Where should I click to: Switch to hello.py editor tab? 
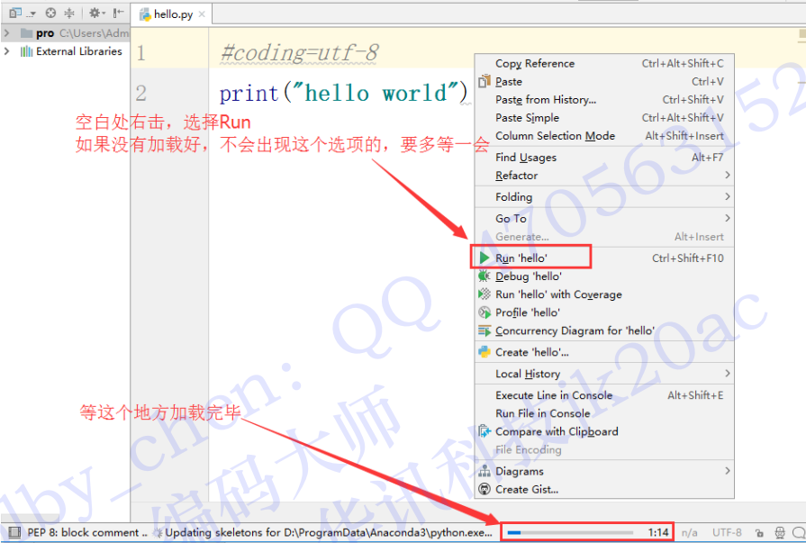pyautogui.click(x=173, y=14)
